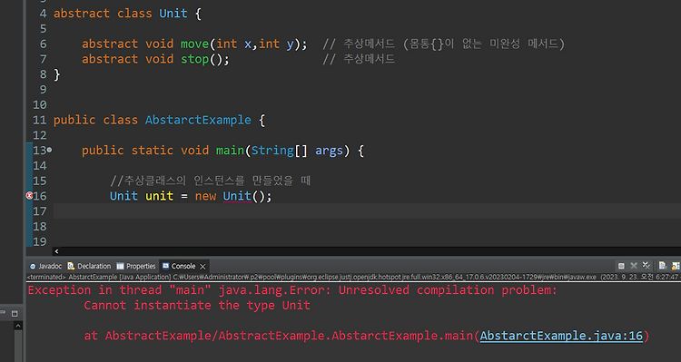Click the editor horizontal scroll left arrow
Viewport: 681px width, 362px height.
(x=56, y=251)
